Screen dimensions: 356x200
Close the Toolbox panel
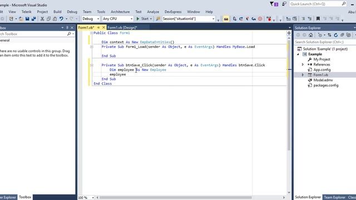click(x=72, y=28)
